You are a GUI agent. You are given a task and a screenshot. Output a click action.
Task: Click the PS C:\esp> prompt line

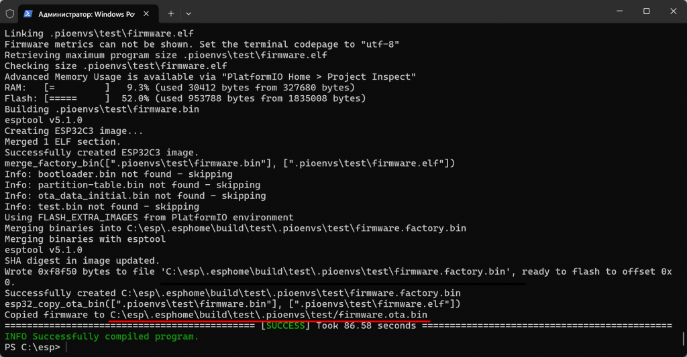click(32, 347)
